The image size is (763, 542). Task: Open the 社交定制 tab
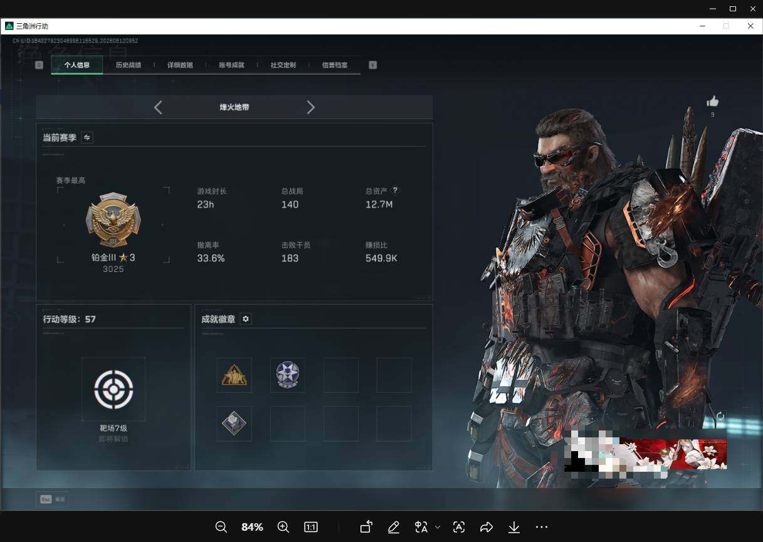[x=283, y=65]
